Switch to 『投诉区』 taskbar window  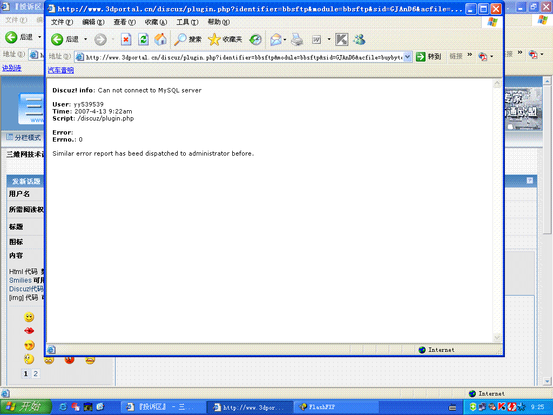pyautogui.click(x=163, y=407)
